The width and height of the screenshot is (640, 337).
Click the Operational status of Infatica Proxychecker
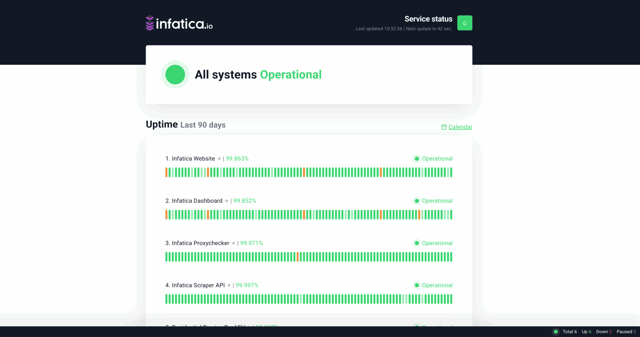(433, 243)
